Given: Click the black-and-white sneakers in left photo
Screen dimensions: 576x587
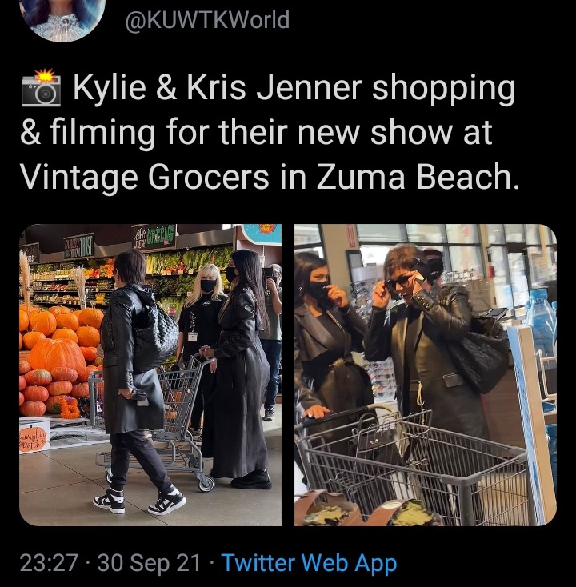Looking at the screenshot, I should 139,500.
